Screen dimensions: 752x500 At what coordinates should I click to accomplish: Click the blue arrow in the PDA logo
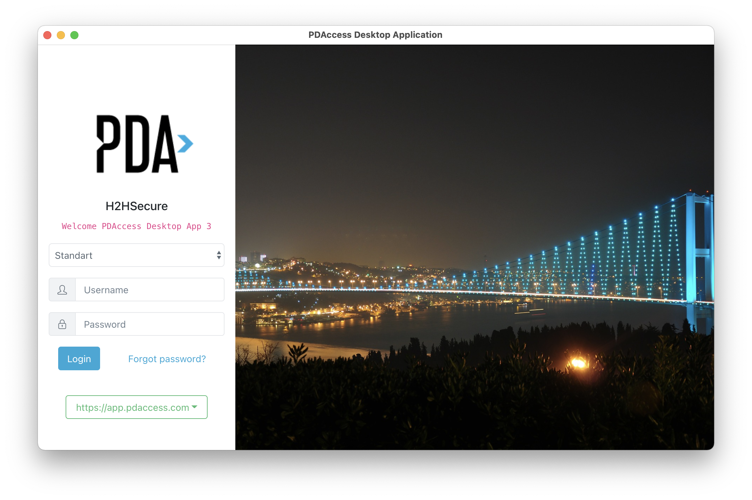click(185, 144)
